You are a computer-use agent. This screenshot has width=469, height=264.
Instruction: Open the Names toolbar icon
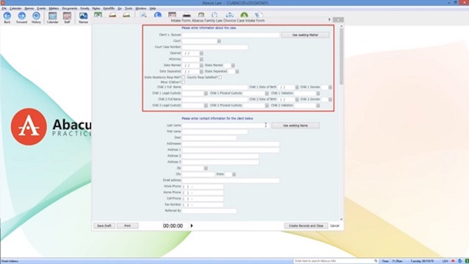83,17
